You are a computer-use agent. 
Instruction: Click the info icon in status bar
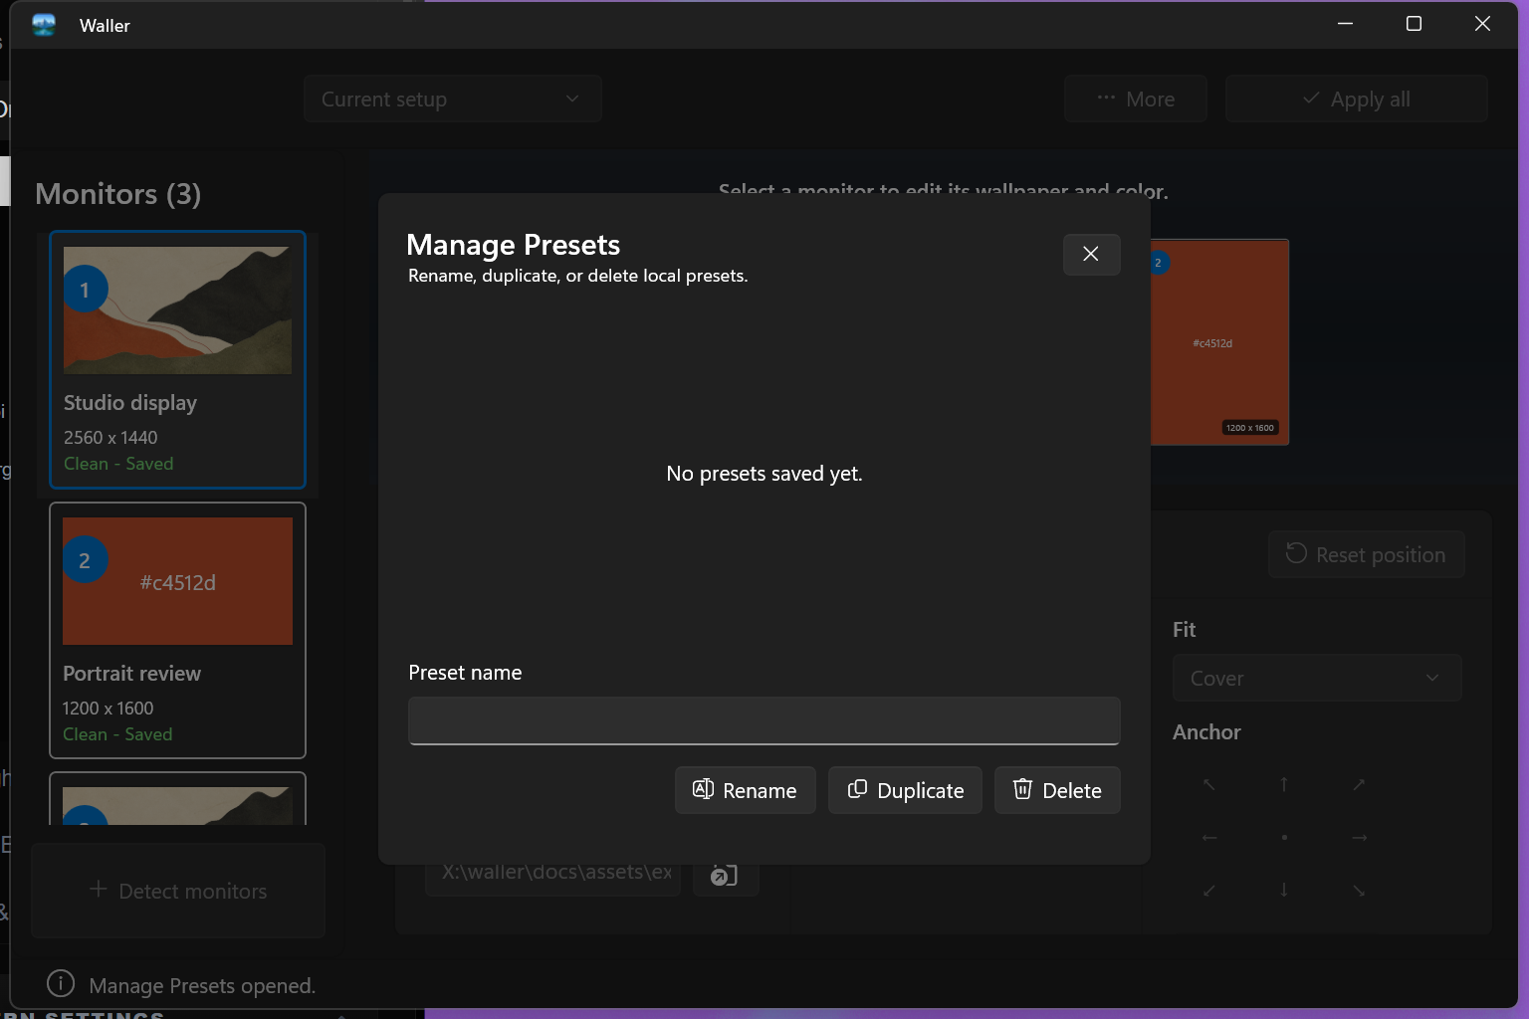(x=61, y=984)
